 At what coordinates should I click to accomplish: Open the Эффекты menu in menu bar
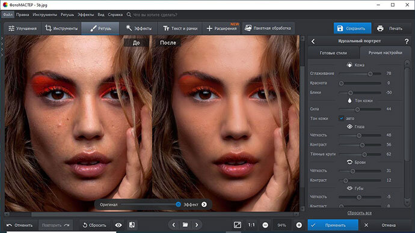(x=85, y=14)
